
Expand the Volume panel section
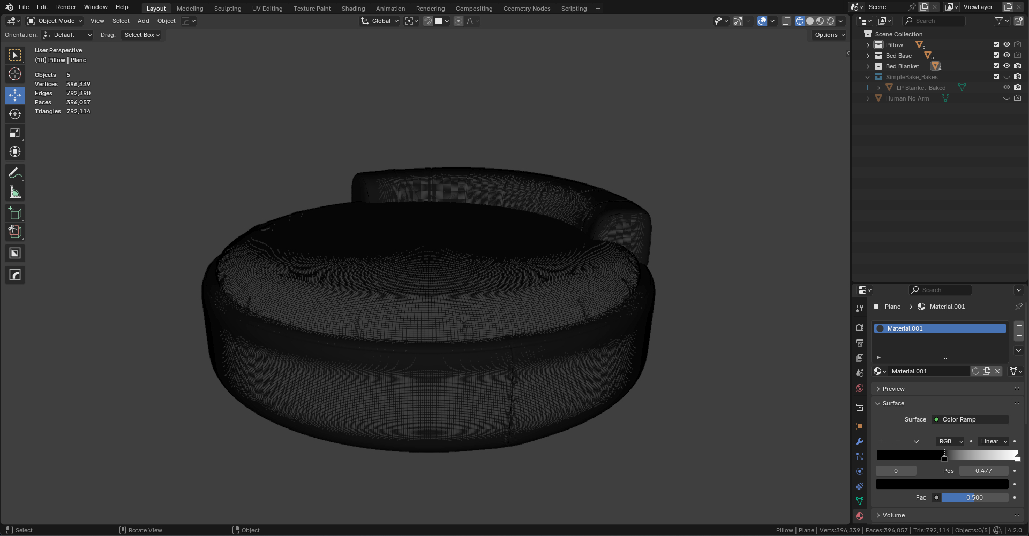(x=893, y=515)
